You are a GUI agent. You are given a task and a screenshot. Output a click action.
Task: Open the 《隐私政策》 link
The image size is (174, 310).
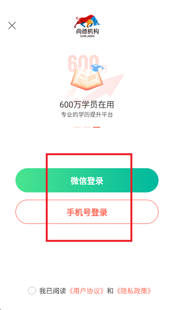(x=134, y=291)
